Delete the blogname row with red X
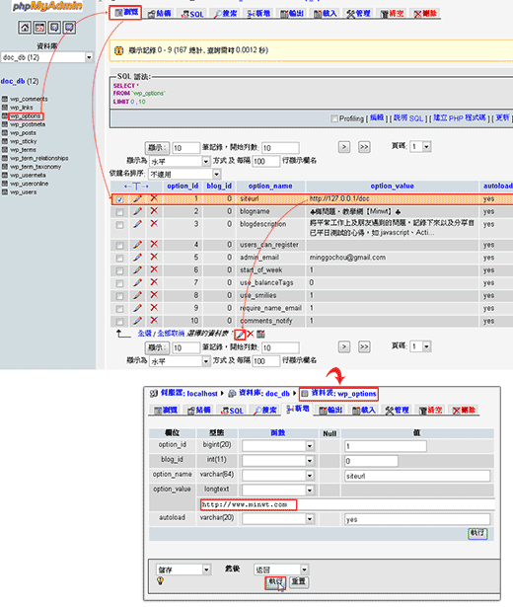The image size is (513, 607). tap(154, 211)
